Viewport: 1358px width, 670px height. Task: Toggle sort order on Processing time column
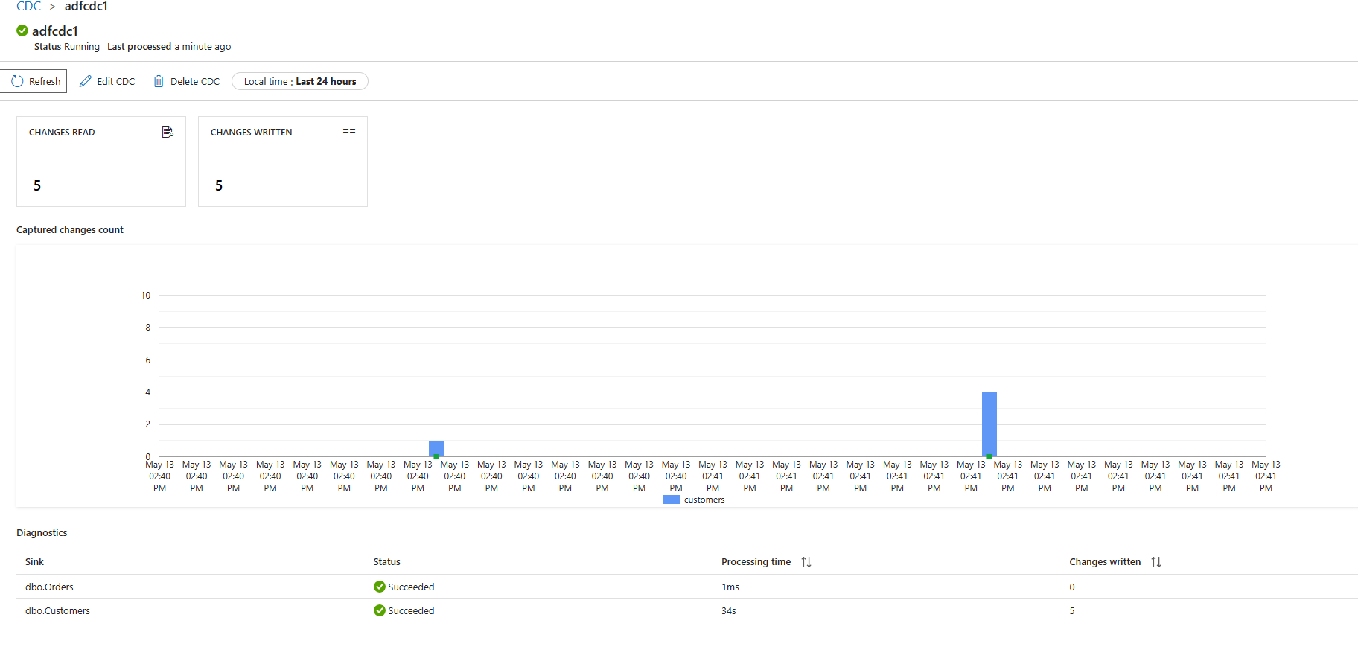(806, 561)
